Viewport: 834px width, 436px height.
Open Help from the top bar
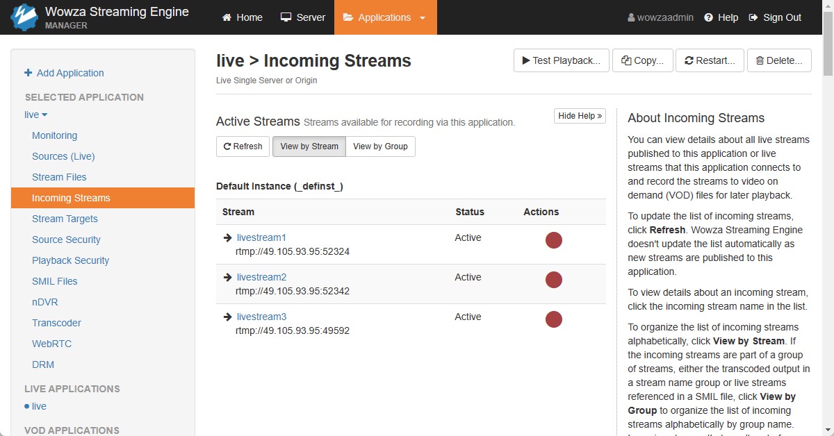721,17
